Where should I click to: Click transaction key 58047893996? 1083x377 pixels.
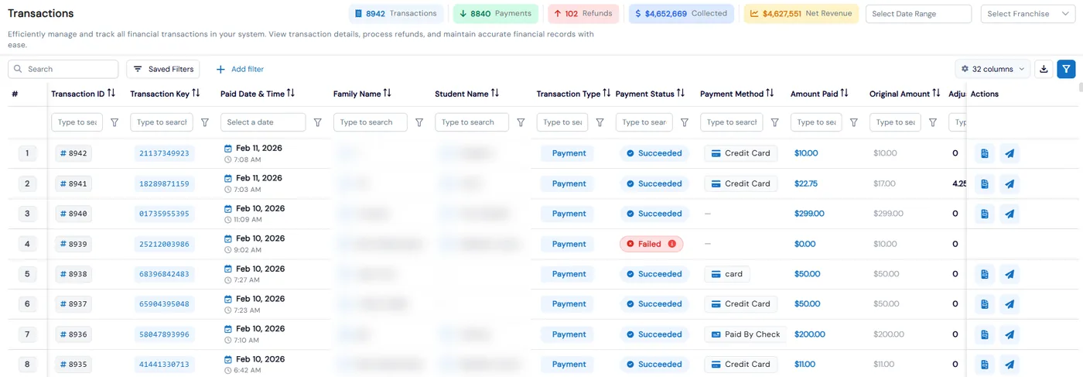(x=164, y=334)
